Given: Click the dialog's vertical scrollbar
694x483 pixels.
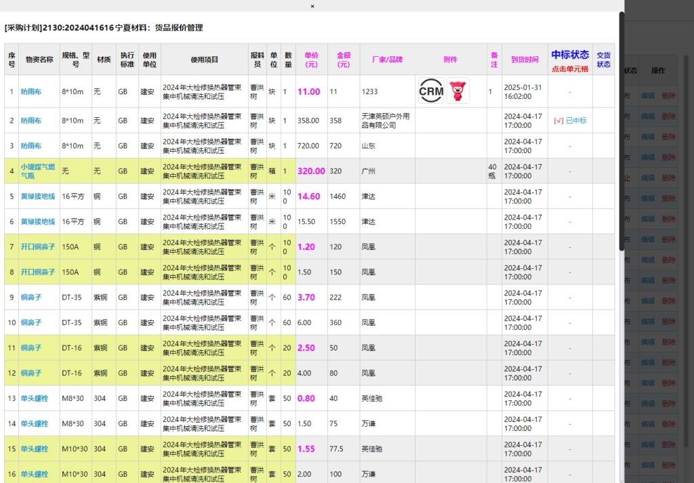Looking at the screenshot, I should pos(621,135).
